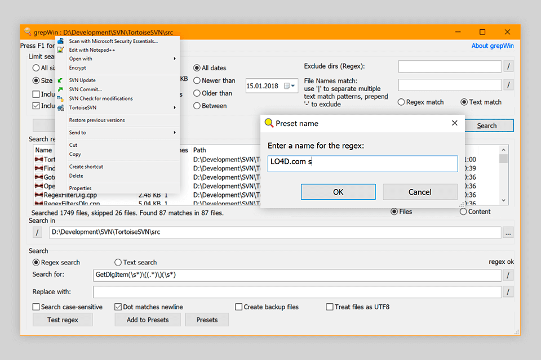Click slash button left of Search in path
Viewport: 541px width, 360px height.
37,232
